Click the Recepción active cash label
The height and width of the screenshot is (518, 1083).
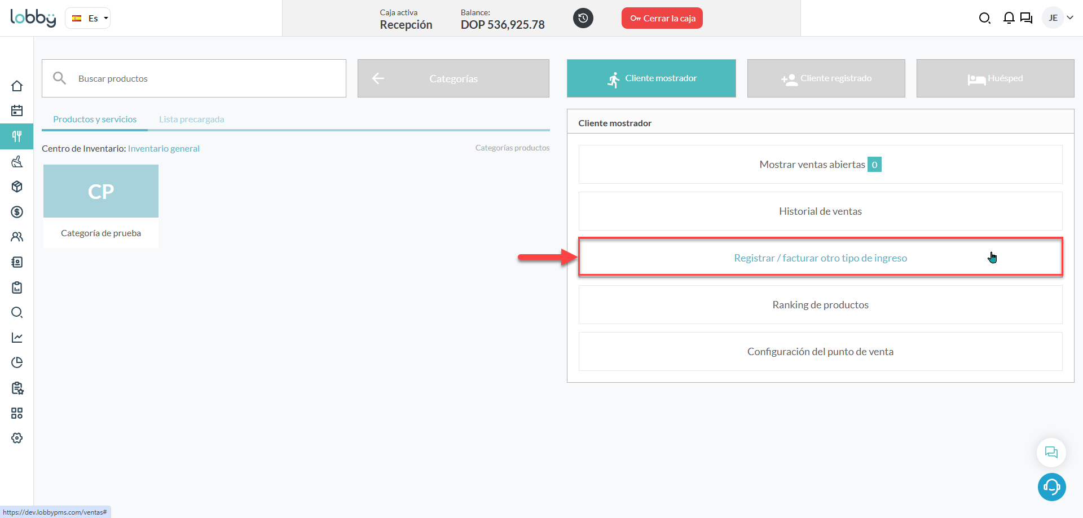click(406, 25)
